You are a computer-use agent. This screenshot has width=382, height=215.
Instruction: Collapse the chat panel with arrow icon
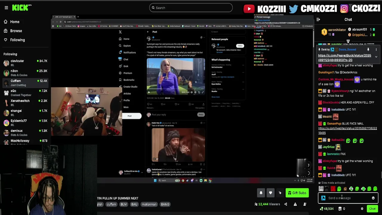318,19
